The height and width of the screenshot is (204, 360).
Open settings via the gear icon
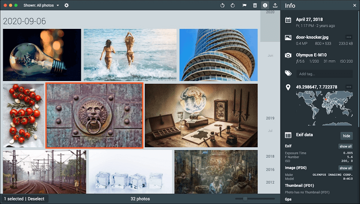pyautogui.click(x=67, y=5)
